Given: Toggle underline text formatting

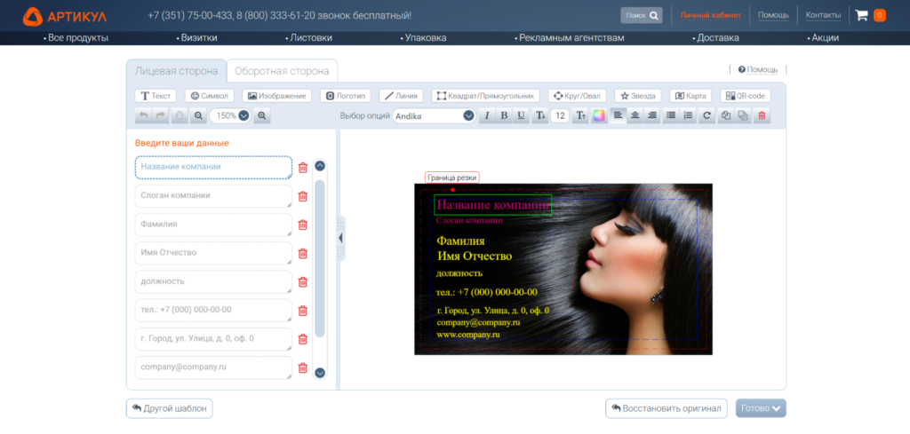Looking at the screenshot, I should click(521, 115).
